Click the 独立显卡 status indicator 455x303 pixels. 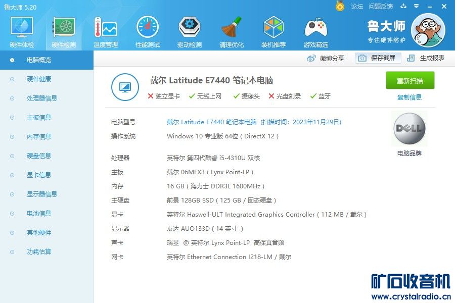(x=164, y=96)
